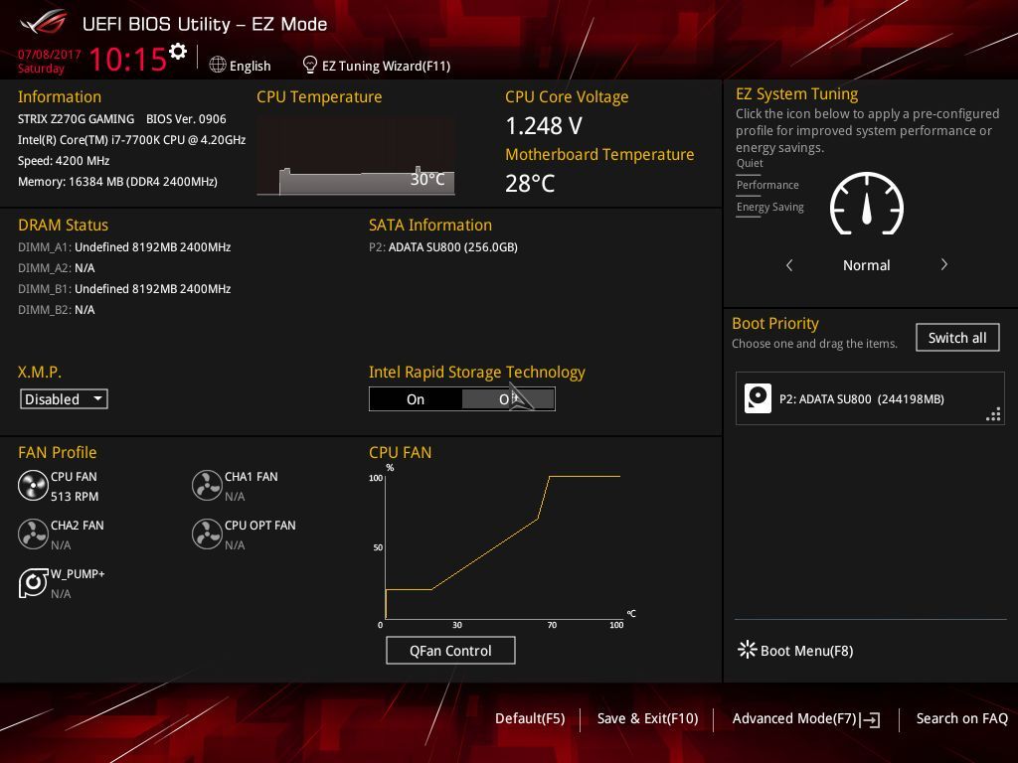Image resolution: width=1018 pixels, height=763 pixels.
Task: Click the CHA2 FAN fan icon
Action: tap(33, 534)
